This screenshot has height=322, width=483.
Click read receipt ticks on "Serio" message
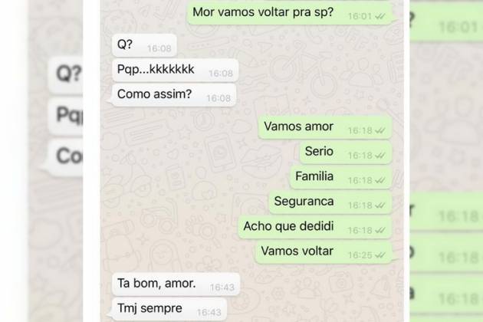click(380, 156)
